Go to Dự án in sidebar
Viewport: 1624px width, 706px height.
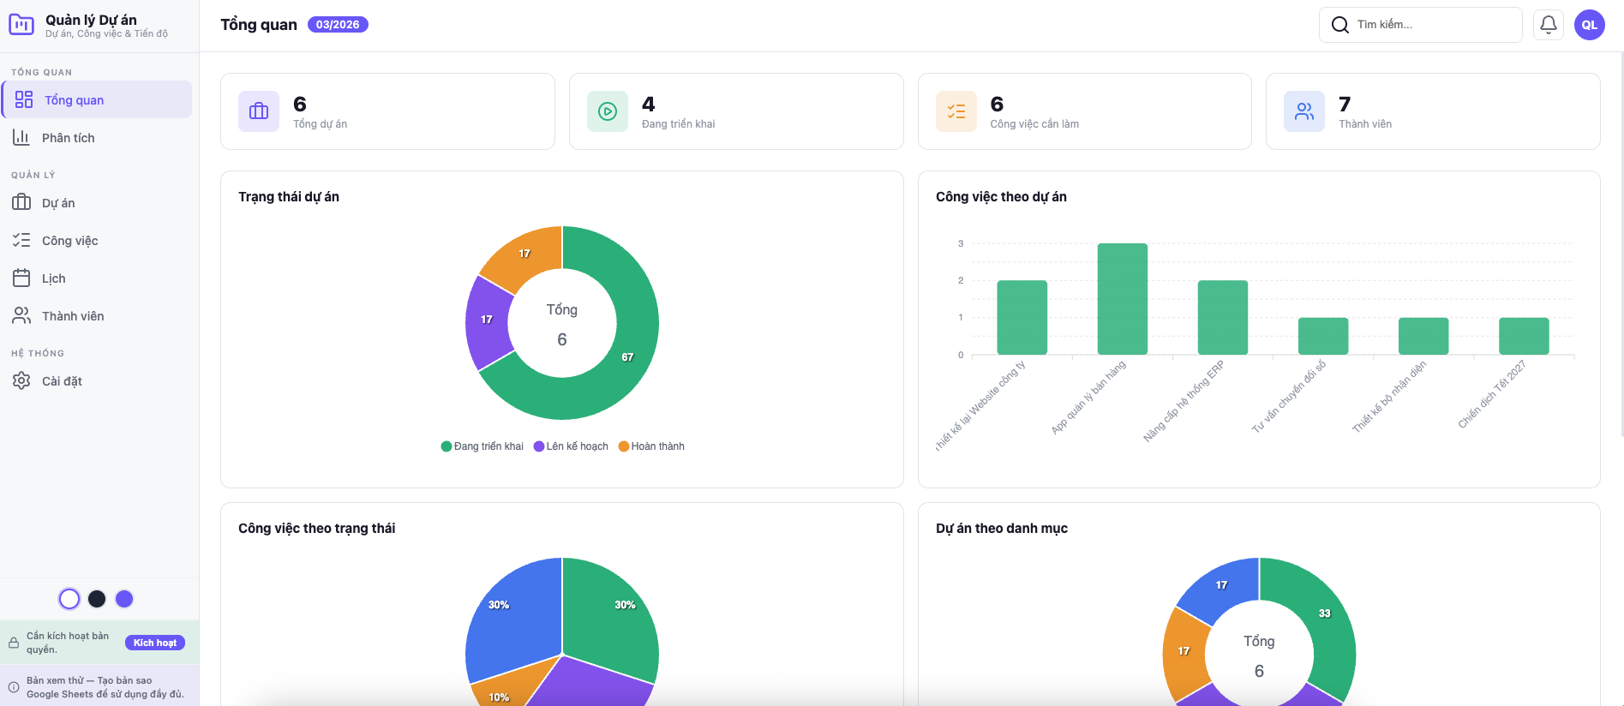pos(58,203)
